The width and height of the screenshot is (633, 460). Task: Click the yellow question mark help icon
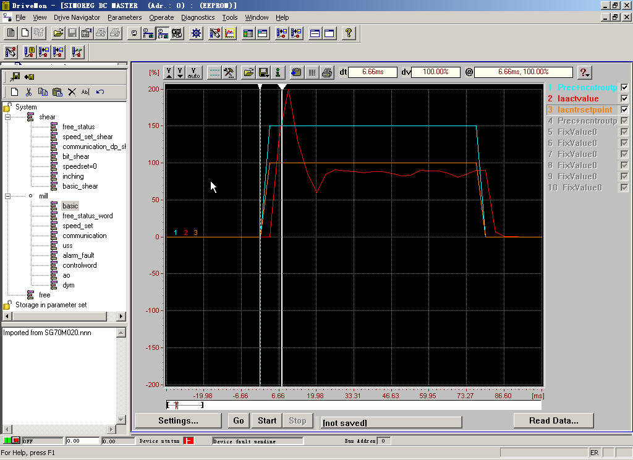(x=349, y=33)
